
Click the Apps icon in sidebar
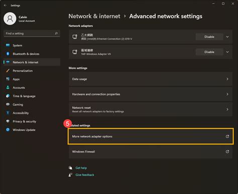[8, 79]
